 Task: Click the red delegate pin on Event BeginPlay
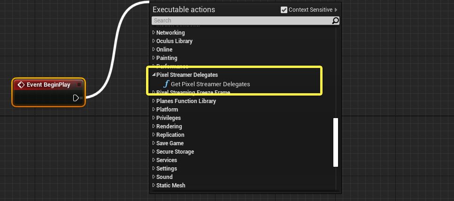pyautogui.click(x=79, y=85)
